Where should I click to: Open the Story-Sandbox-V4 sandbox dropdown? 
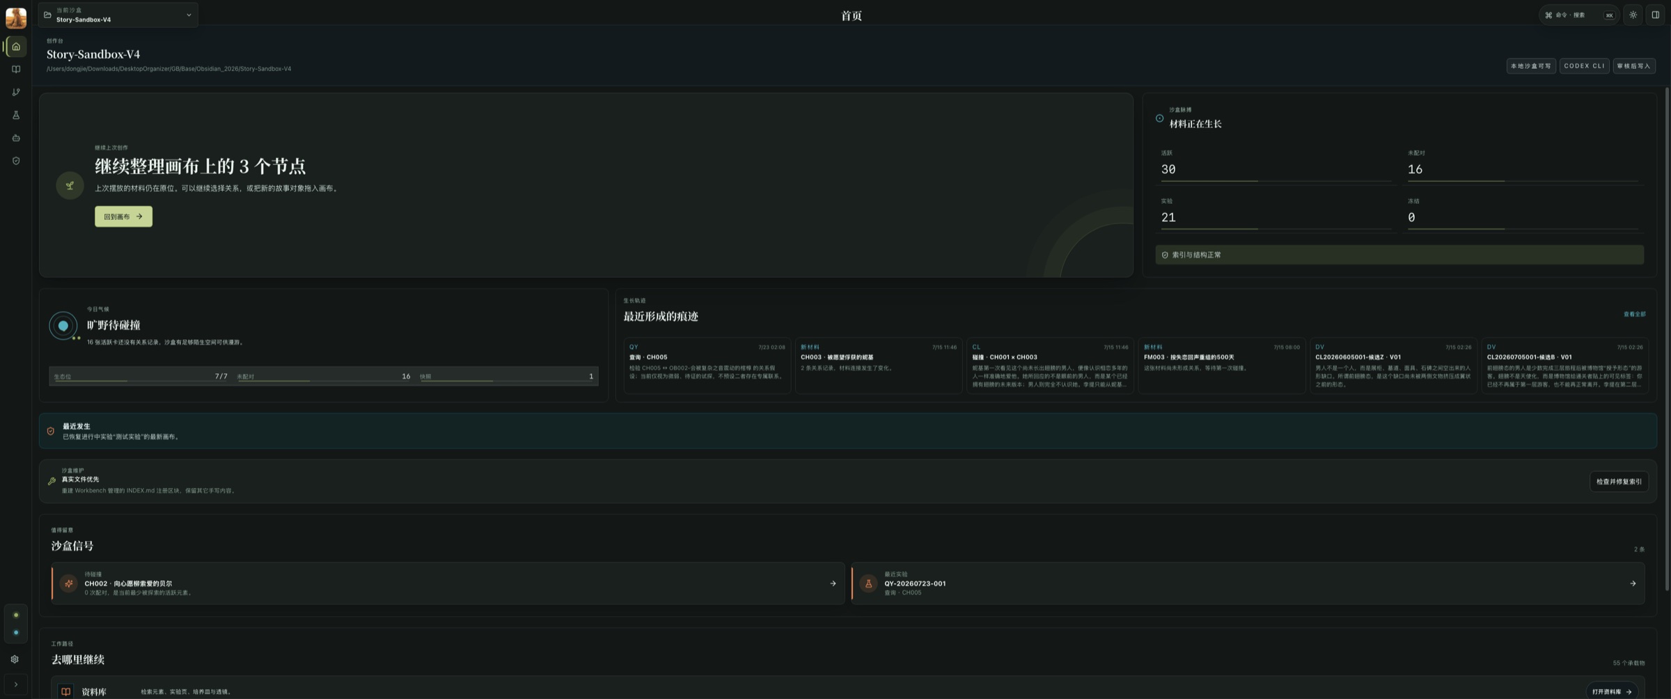tap(118, 15)
